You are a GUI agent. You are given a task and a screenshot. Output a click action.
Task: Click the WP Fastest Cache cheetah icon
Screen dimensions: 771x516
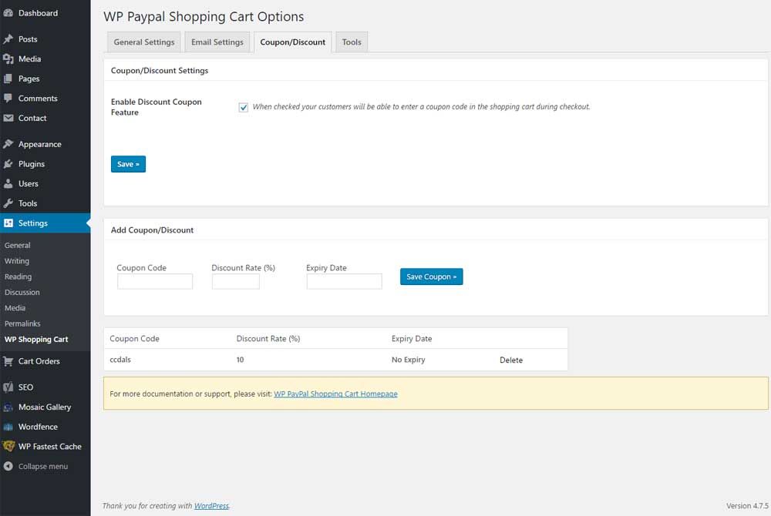(8, 446)
